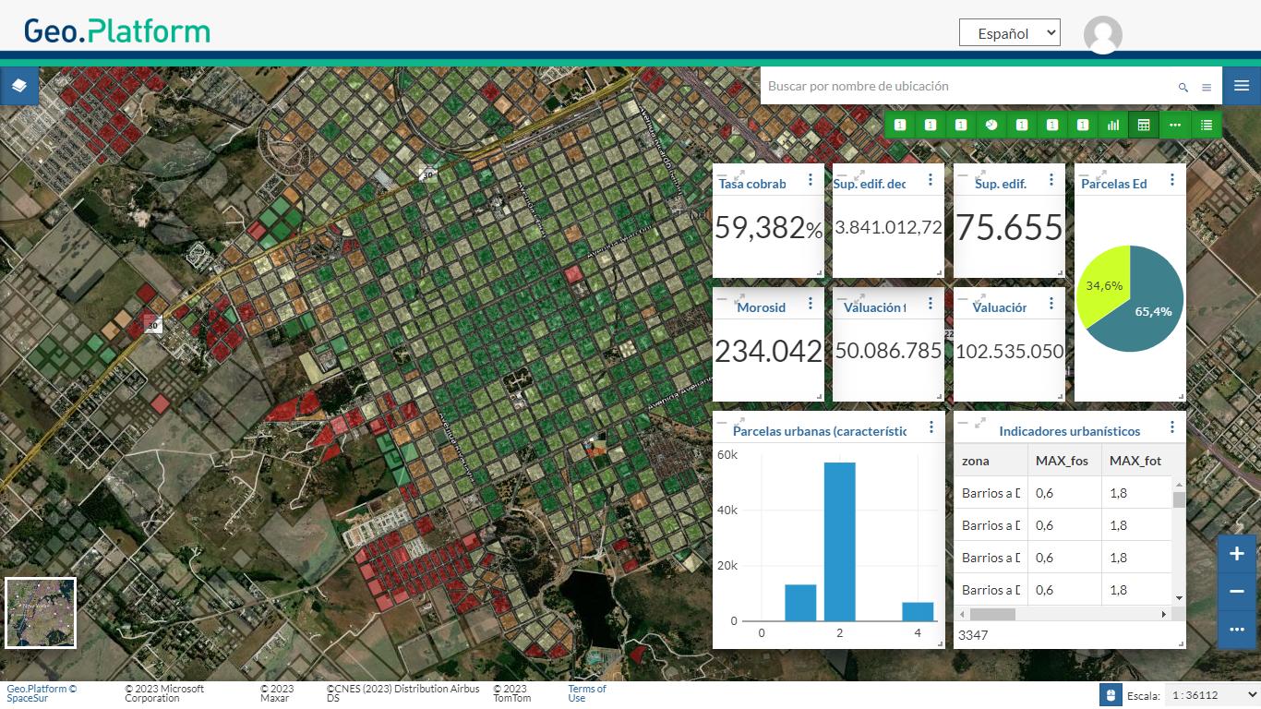Click the 3347 record count text
The width and height of the screenshot is (1261, 709).
973,635
